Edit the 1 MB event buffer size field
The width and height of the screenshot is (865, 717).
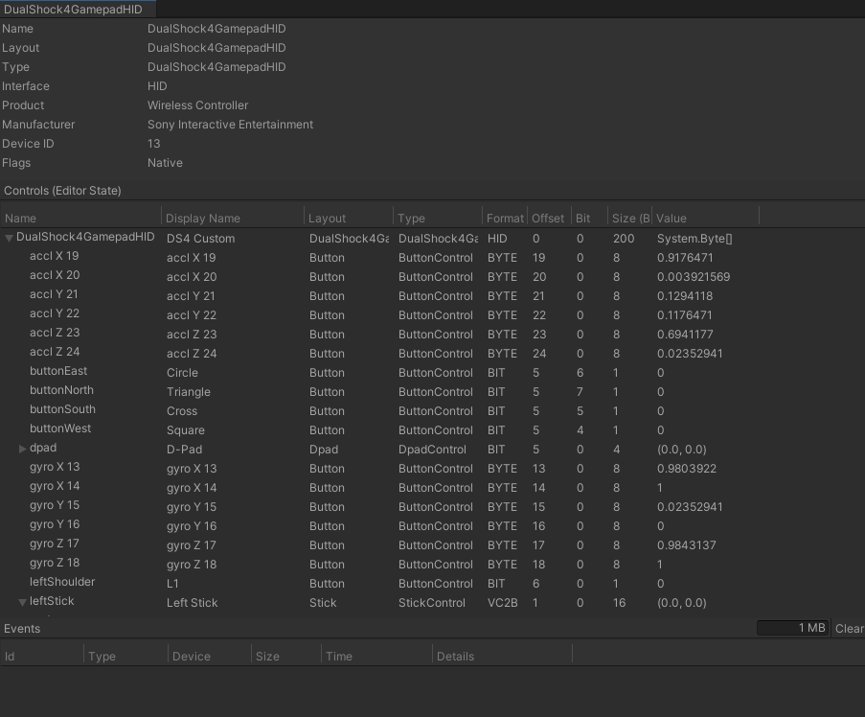tap(793, 628)
